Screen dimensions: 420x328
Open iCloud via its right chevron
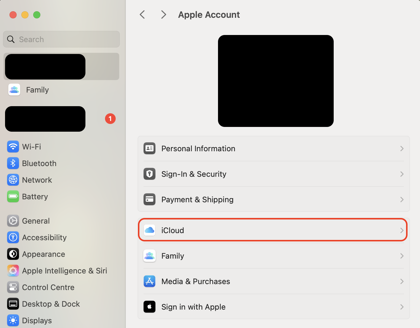[402, 230]
